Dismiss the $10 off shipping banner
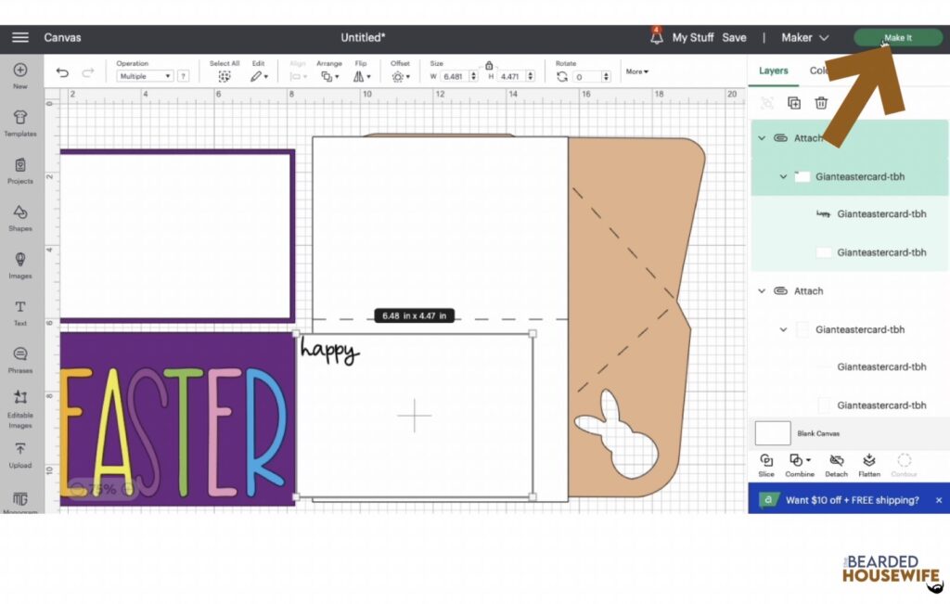The height and width of the screenshot is (604, 950). (938, 499)
